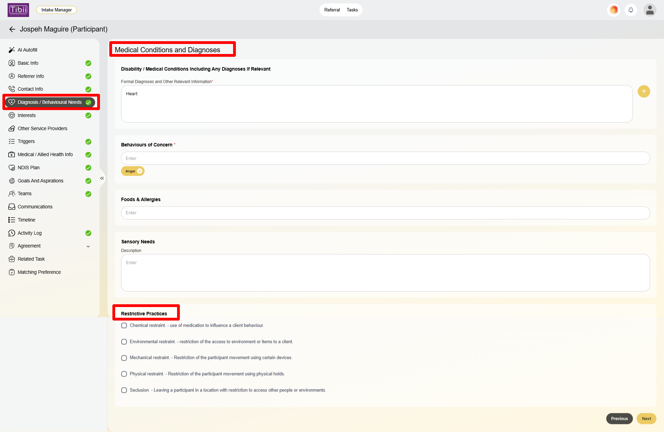Check the Chemical restraint checkbox
Viewport: 664px width, 432px height.
click(x=124, y=325)
